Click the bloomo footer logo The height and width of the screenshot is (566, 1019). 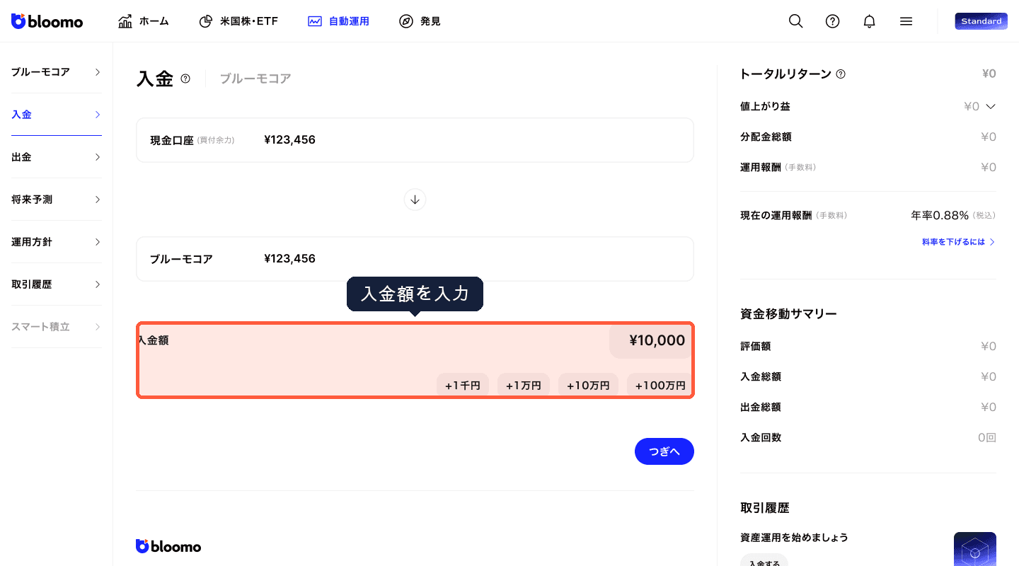click(168, 546)
